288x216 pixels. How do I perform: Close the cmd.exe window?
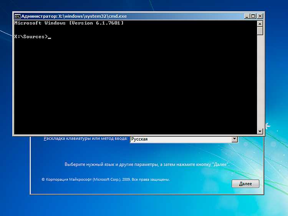(x=260, y=16)
